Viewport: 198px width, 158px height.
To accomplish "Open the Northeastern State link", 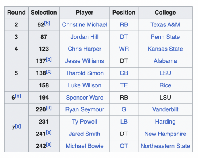I will coord(165,146).
